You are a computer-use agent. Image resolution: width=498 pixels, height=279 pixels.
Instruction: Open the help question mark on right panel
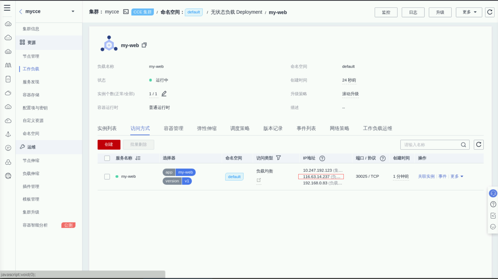pos(493,205)
